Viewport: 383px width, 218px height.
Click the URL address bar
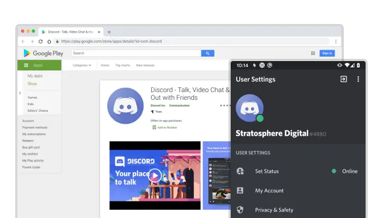point(191,41)
